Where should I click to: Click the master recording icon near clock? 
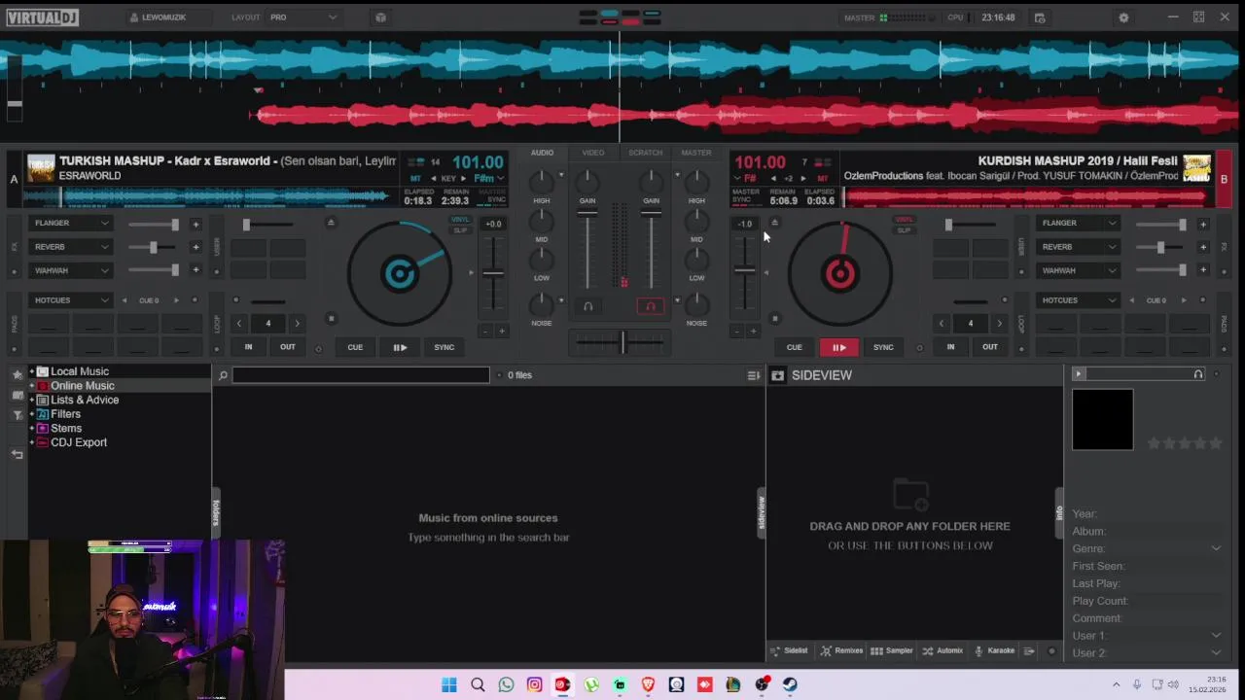(x=1040, y=17)
